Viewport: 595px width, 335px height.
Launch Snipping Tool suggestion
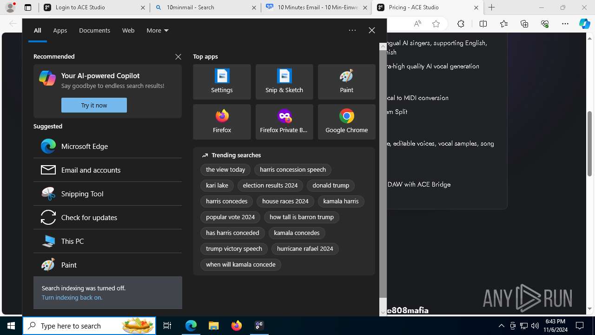pyautogui.click(x=107, y=194)
